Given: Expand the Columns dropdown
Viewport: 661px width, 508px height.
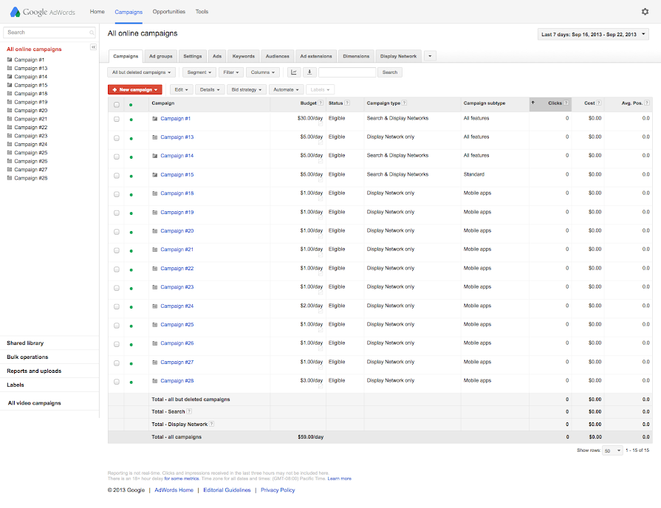Looking at the screenshot, I should (x=263, y=72).
